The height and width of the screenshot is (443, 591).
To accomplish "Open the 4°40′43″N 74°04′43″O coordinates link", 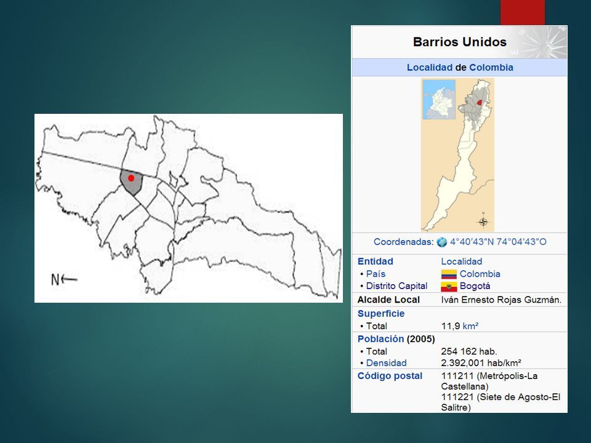I will tap(498, 242).
